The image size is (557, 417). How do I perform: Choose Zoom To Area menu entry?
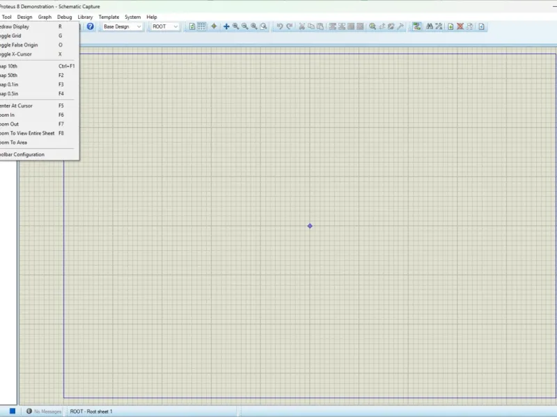tap(38, 143)
